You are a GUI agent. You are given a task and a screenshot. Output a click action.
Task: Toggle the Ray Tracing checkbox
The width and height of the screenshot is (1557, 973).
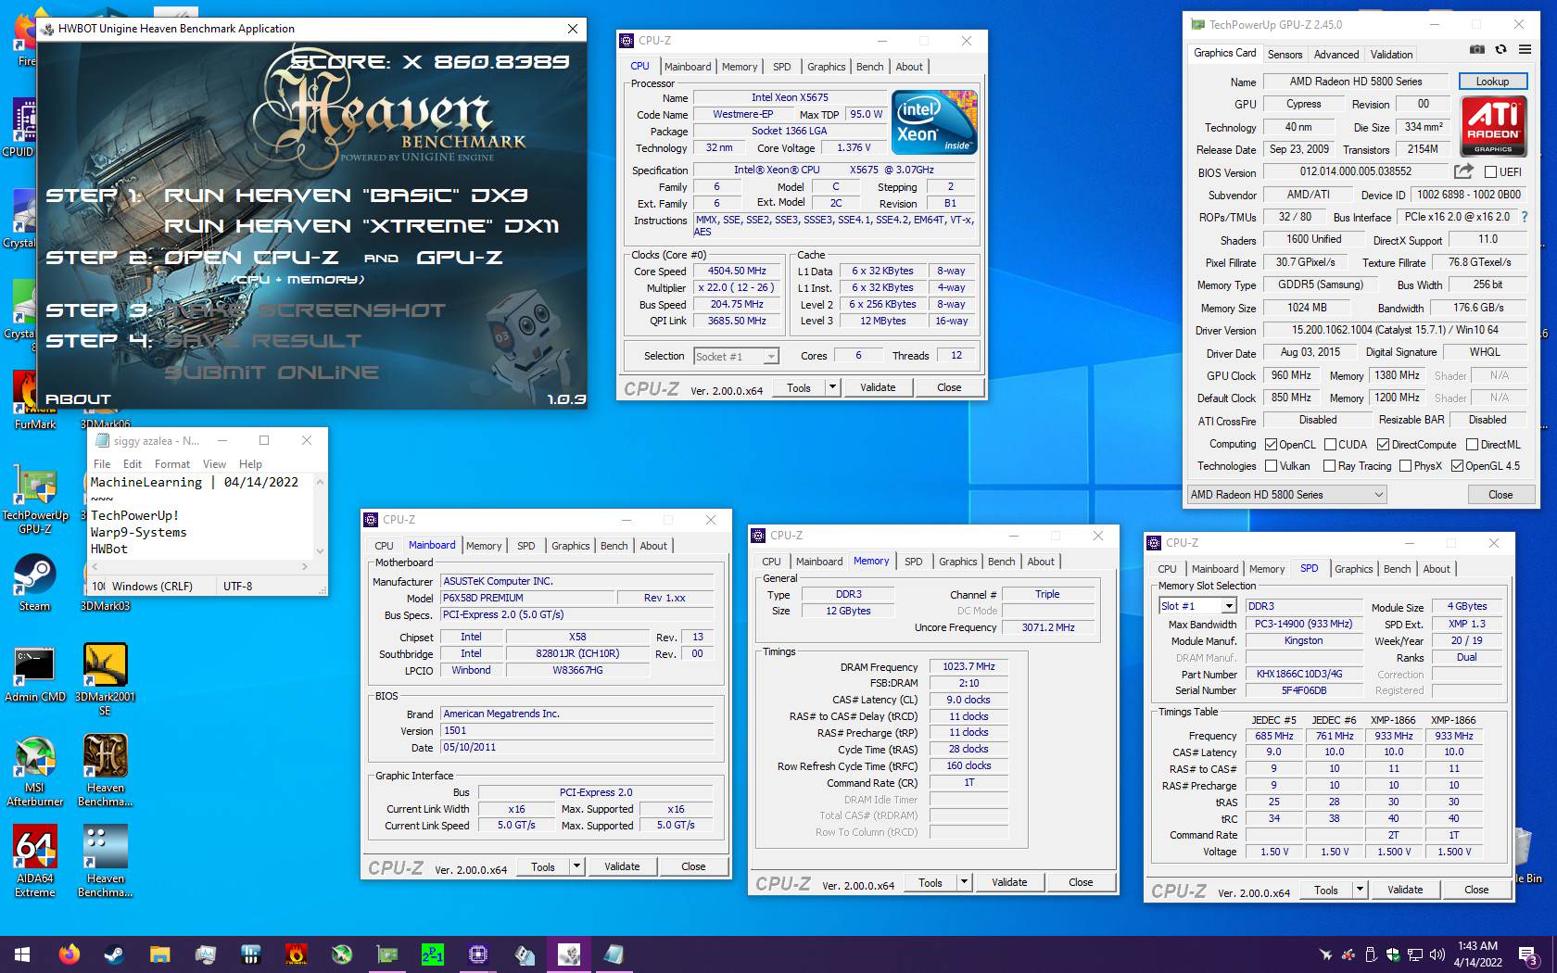point(1329,466)
